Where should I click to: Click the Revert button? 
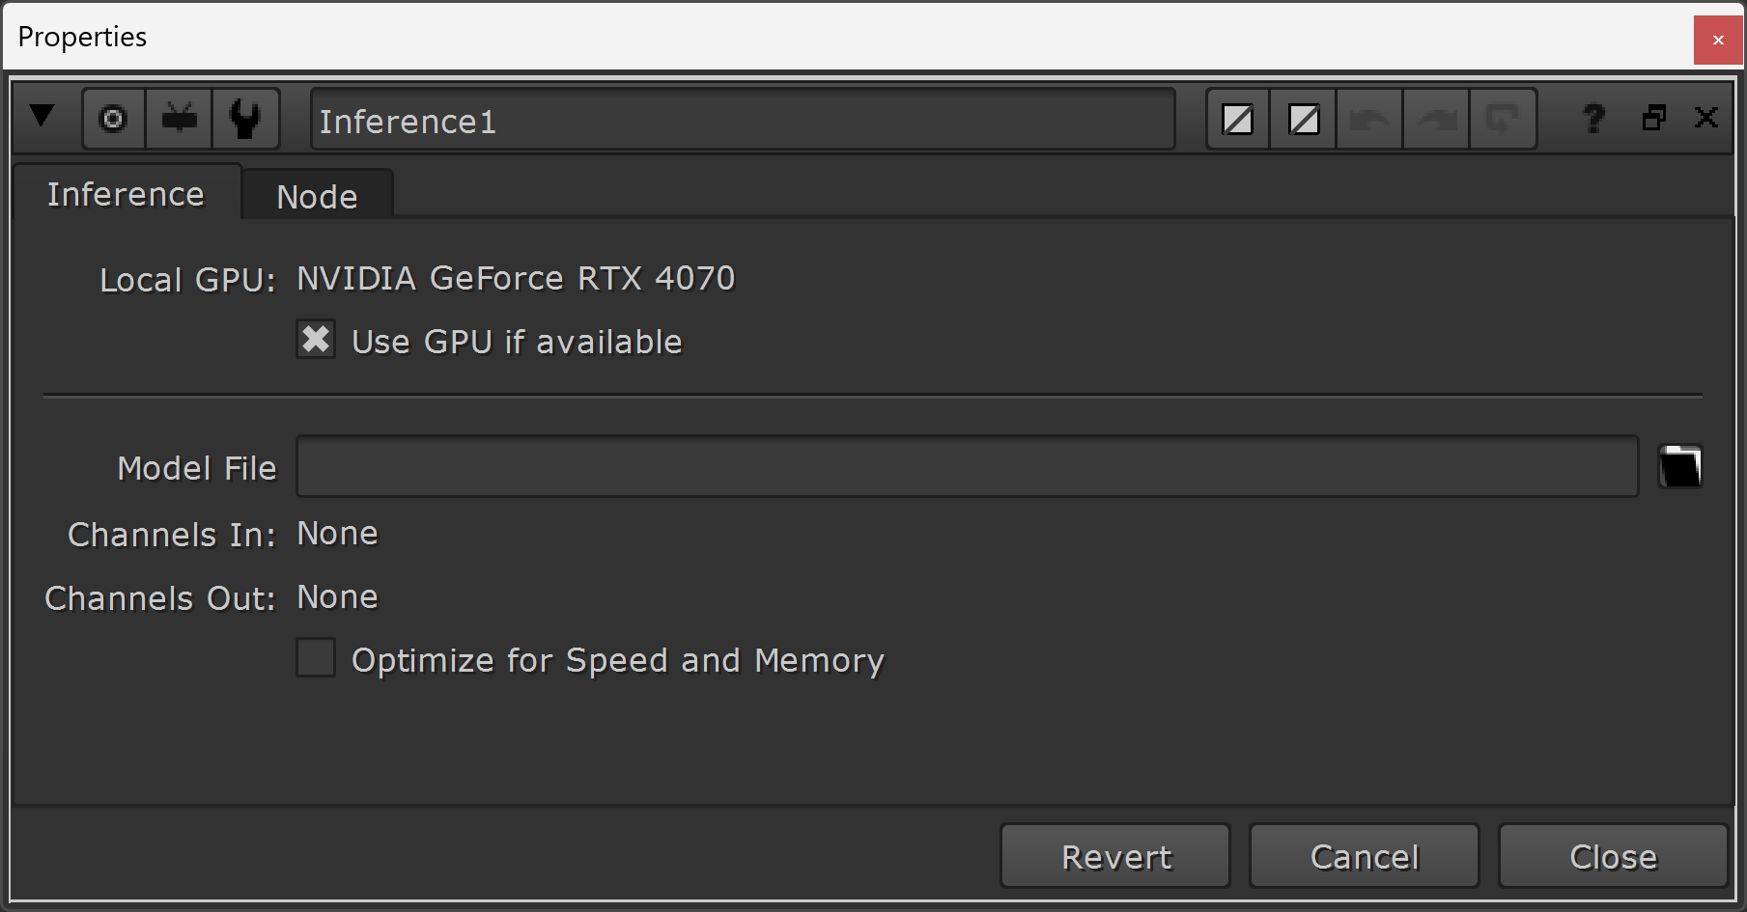pyautogui.click(x=1115, y=856)
